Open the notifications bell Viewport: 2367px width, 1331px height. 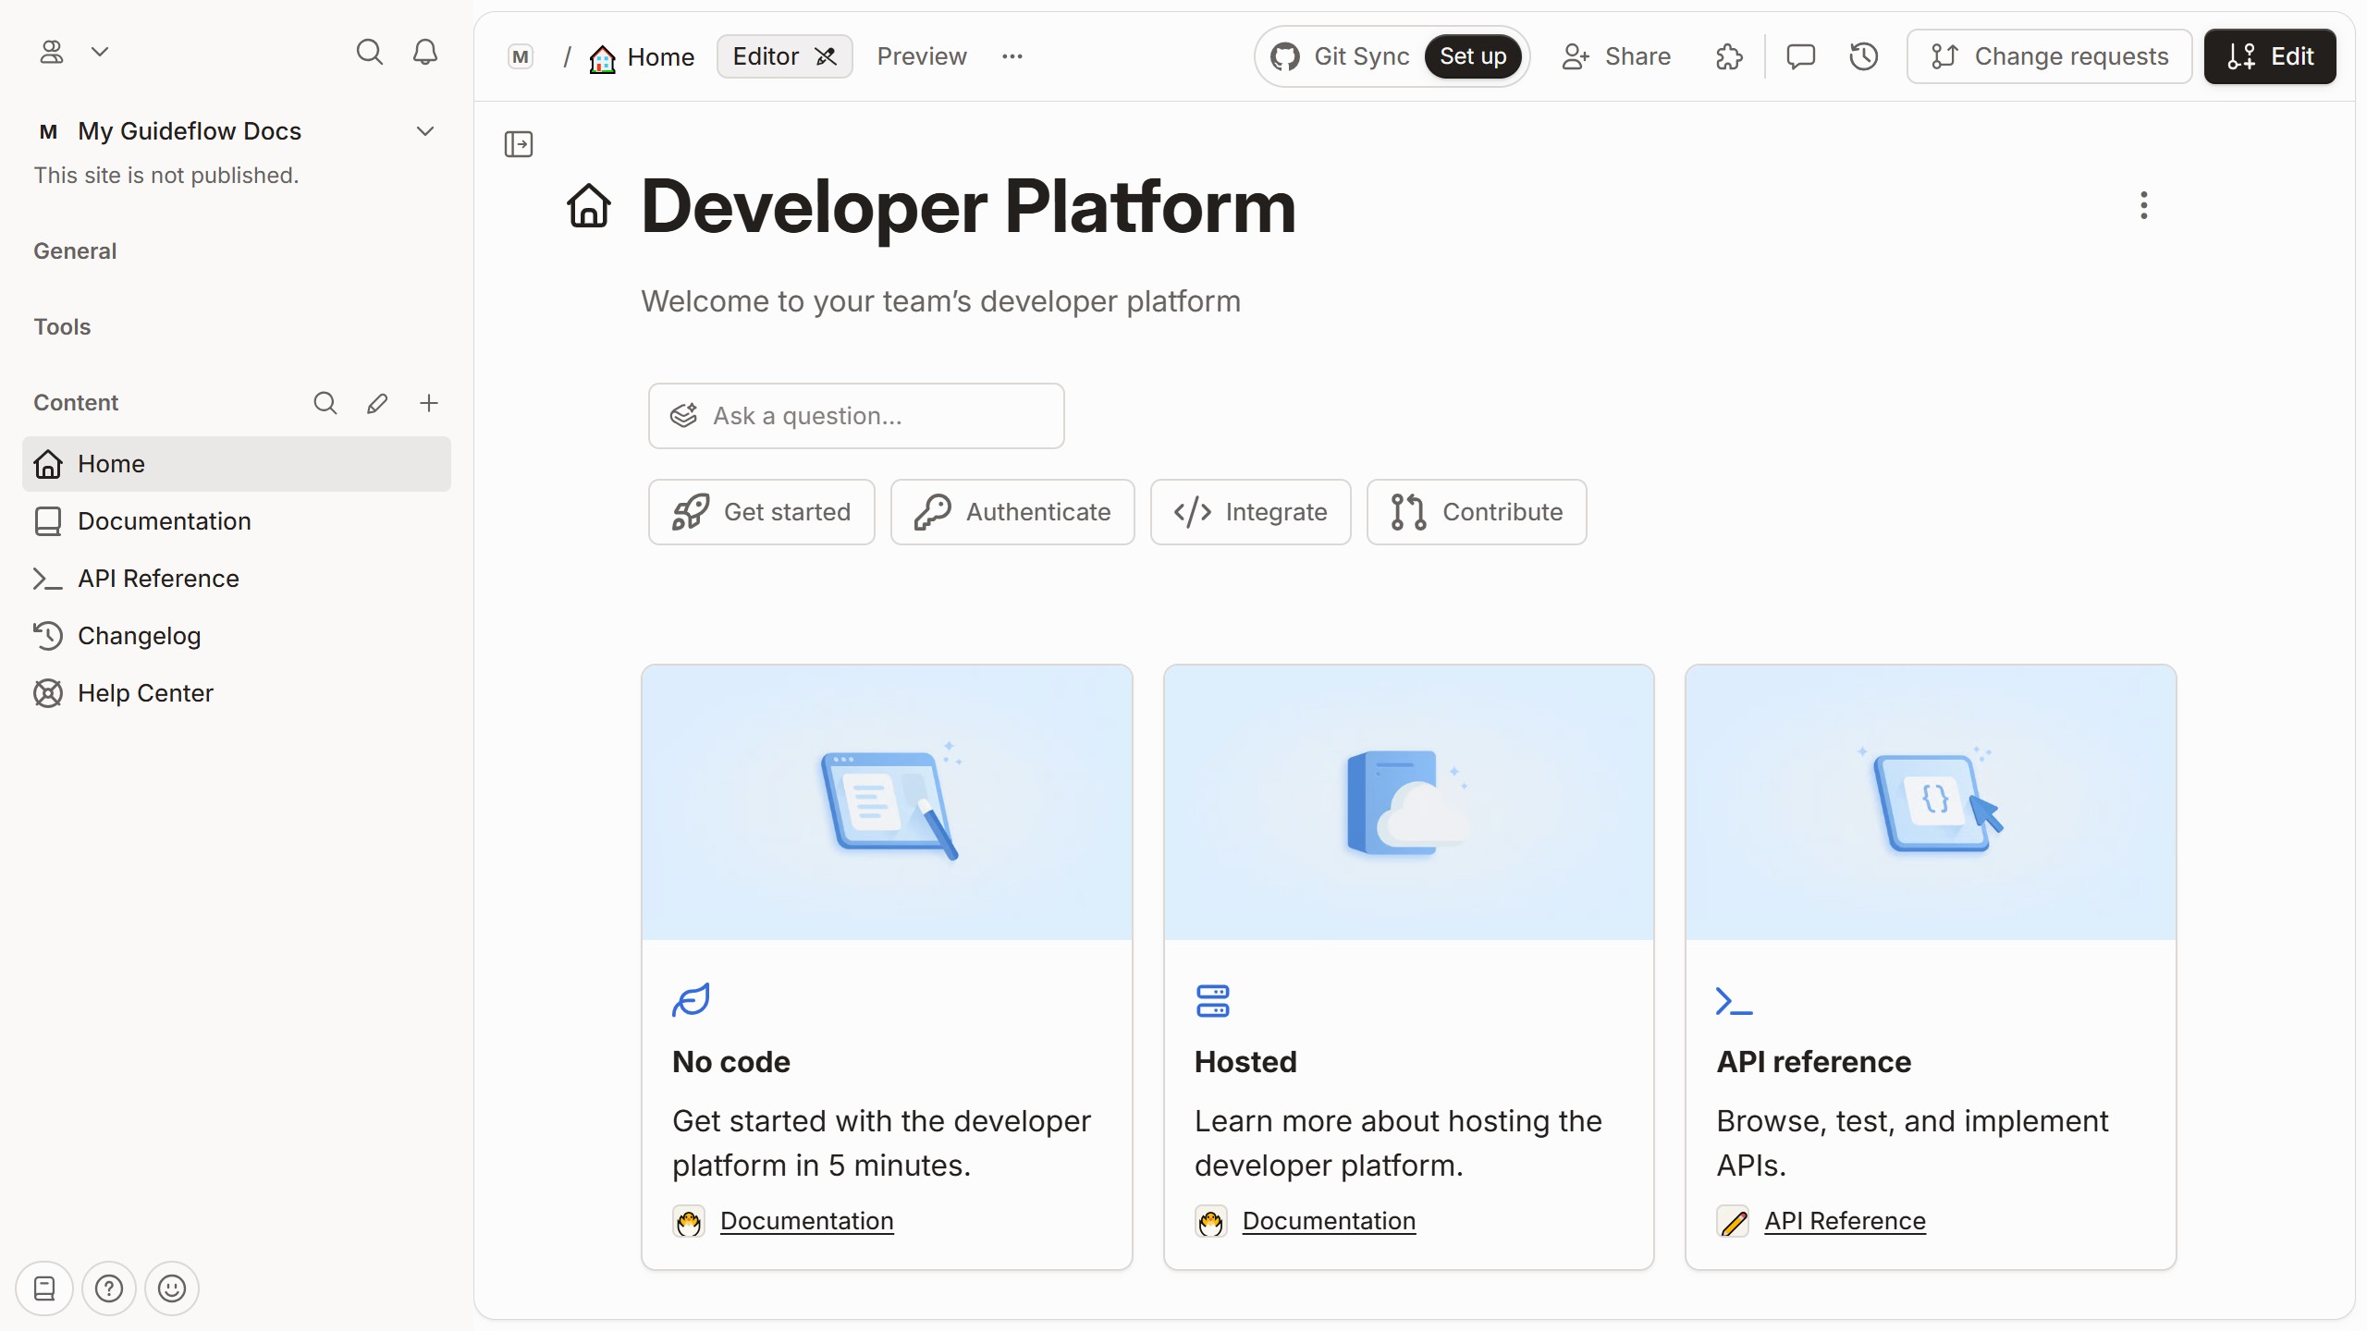pos(424,52)
